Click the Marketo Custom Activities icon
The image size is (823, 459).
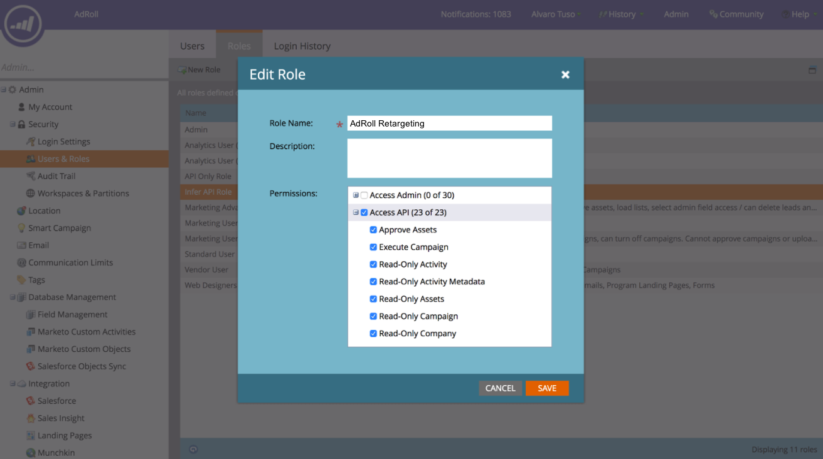(x=31, y=332)
